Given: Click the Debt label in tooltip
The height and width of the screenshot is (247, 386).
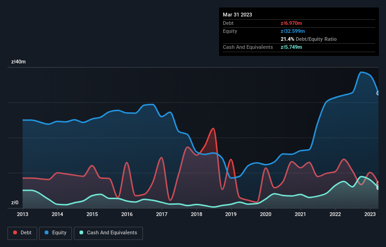Looking at the screenshot, I should 228,23.
